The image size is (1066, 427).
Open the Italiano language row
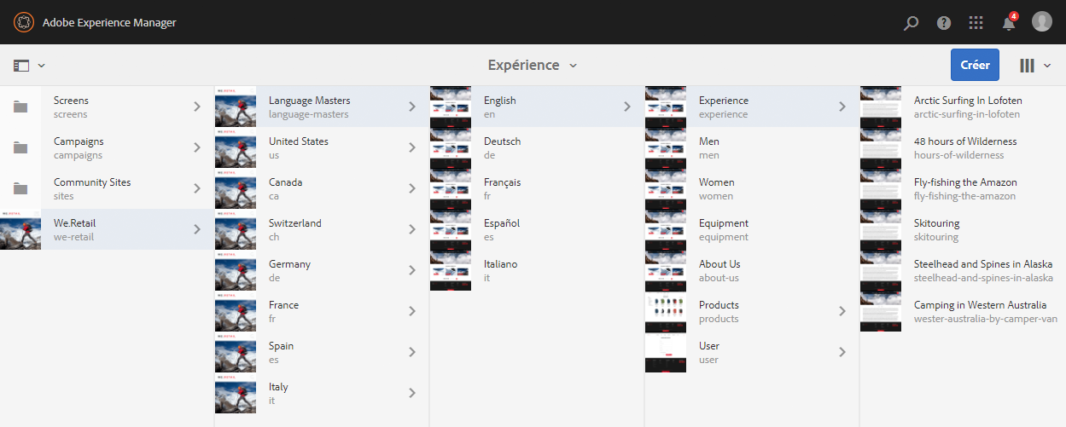click(537, 270)
